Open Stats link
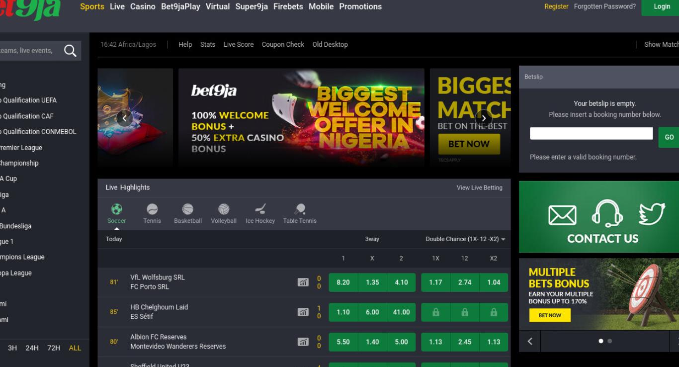This screenshot has height=367, width=679. (208, 44)
